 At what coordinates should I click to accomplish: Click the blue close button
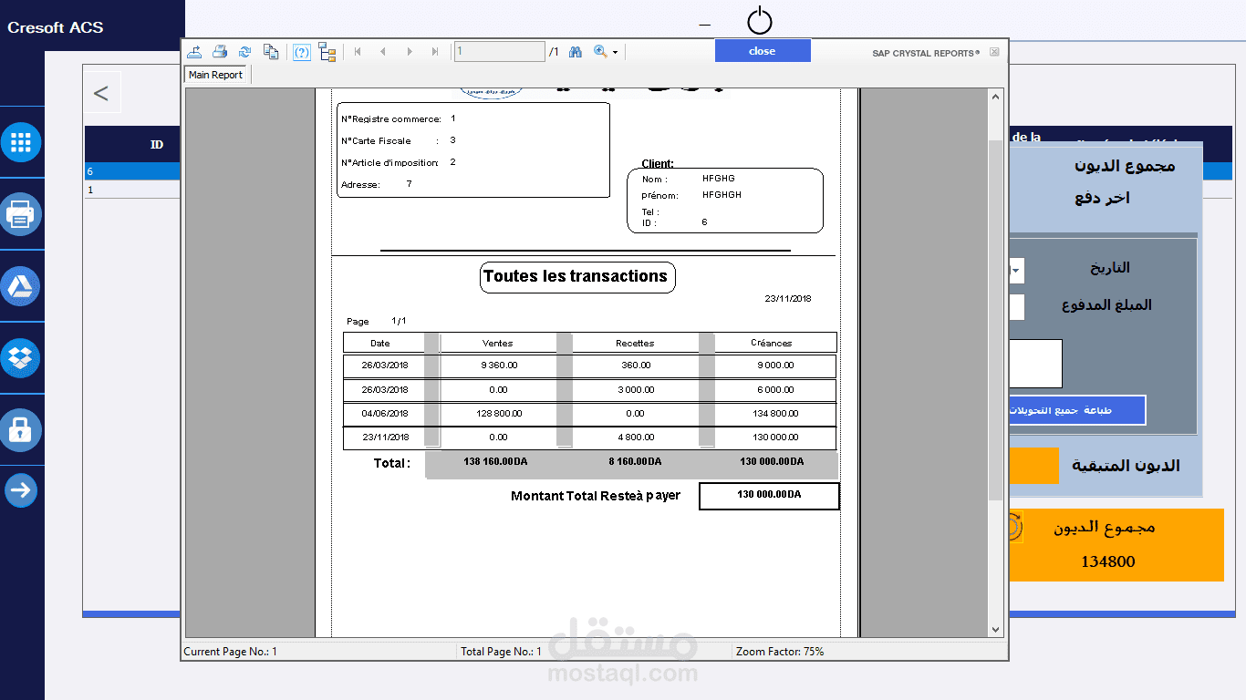(763, 51)
